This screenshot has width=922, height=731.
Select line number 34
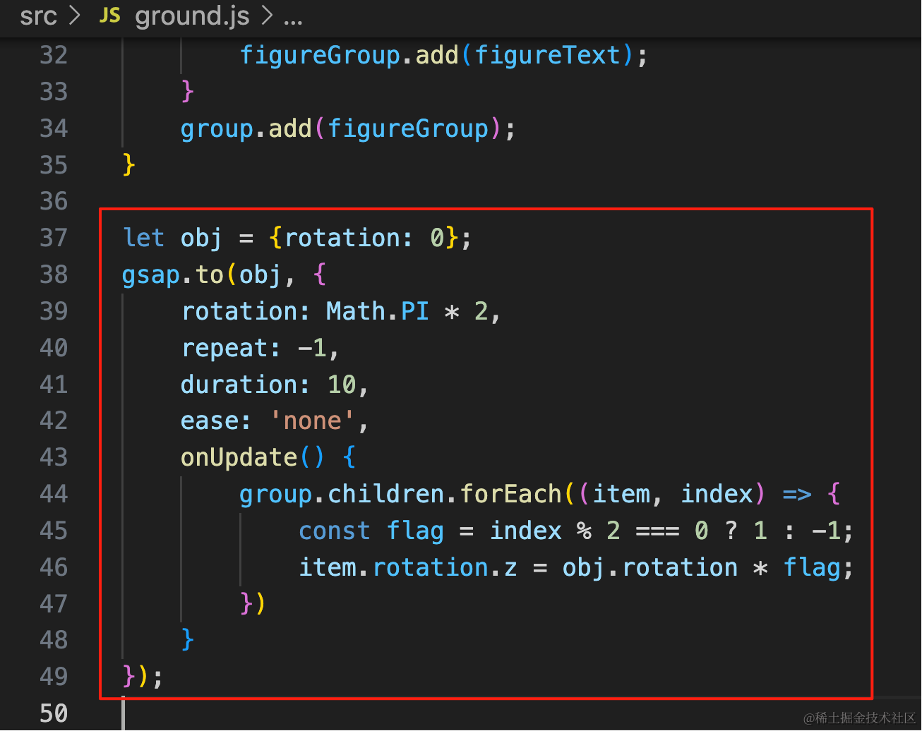point(54,128)
